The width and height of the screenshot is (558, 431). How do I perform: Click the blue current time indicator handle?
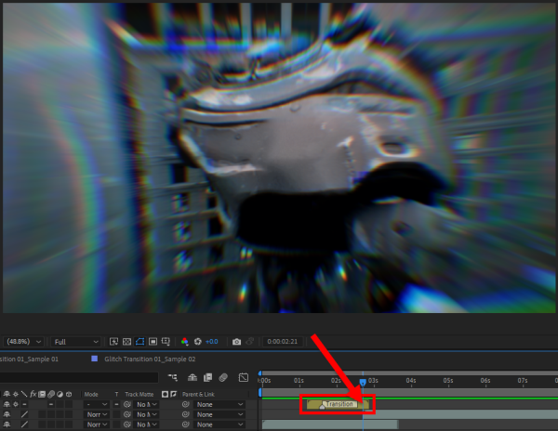[x=363, y=382]
